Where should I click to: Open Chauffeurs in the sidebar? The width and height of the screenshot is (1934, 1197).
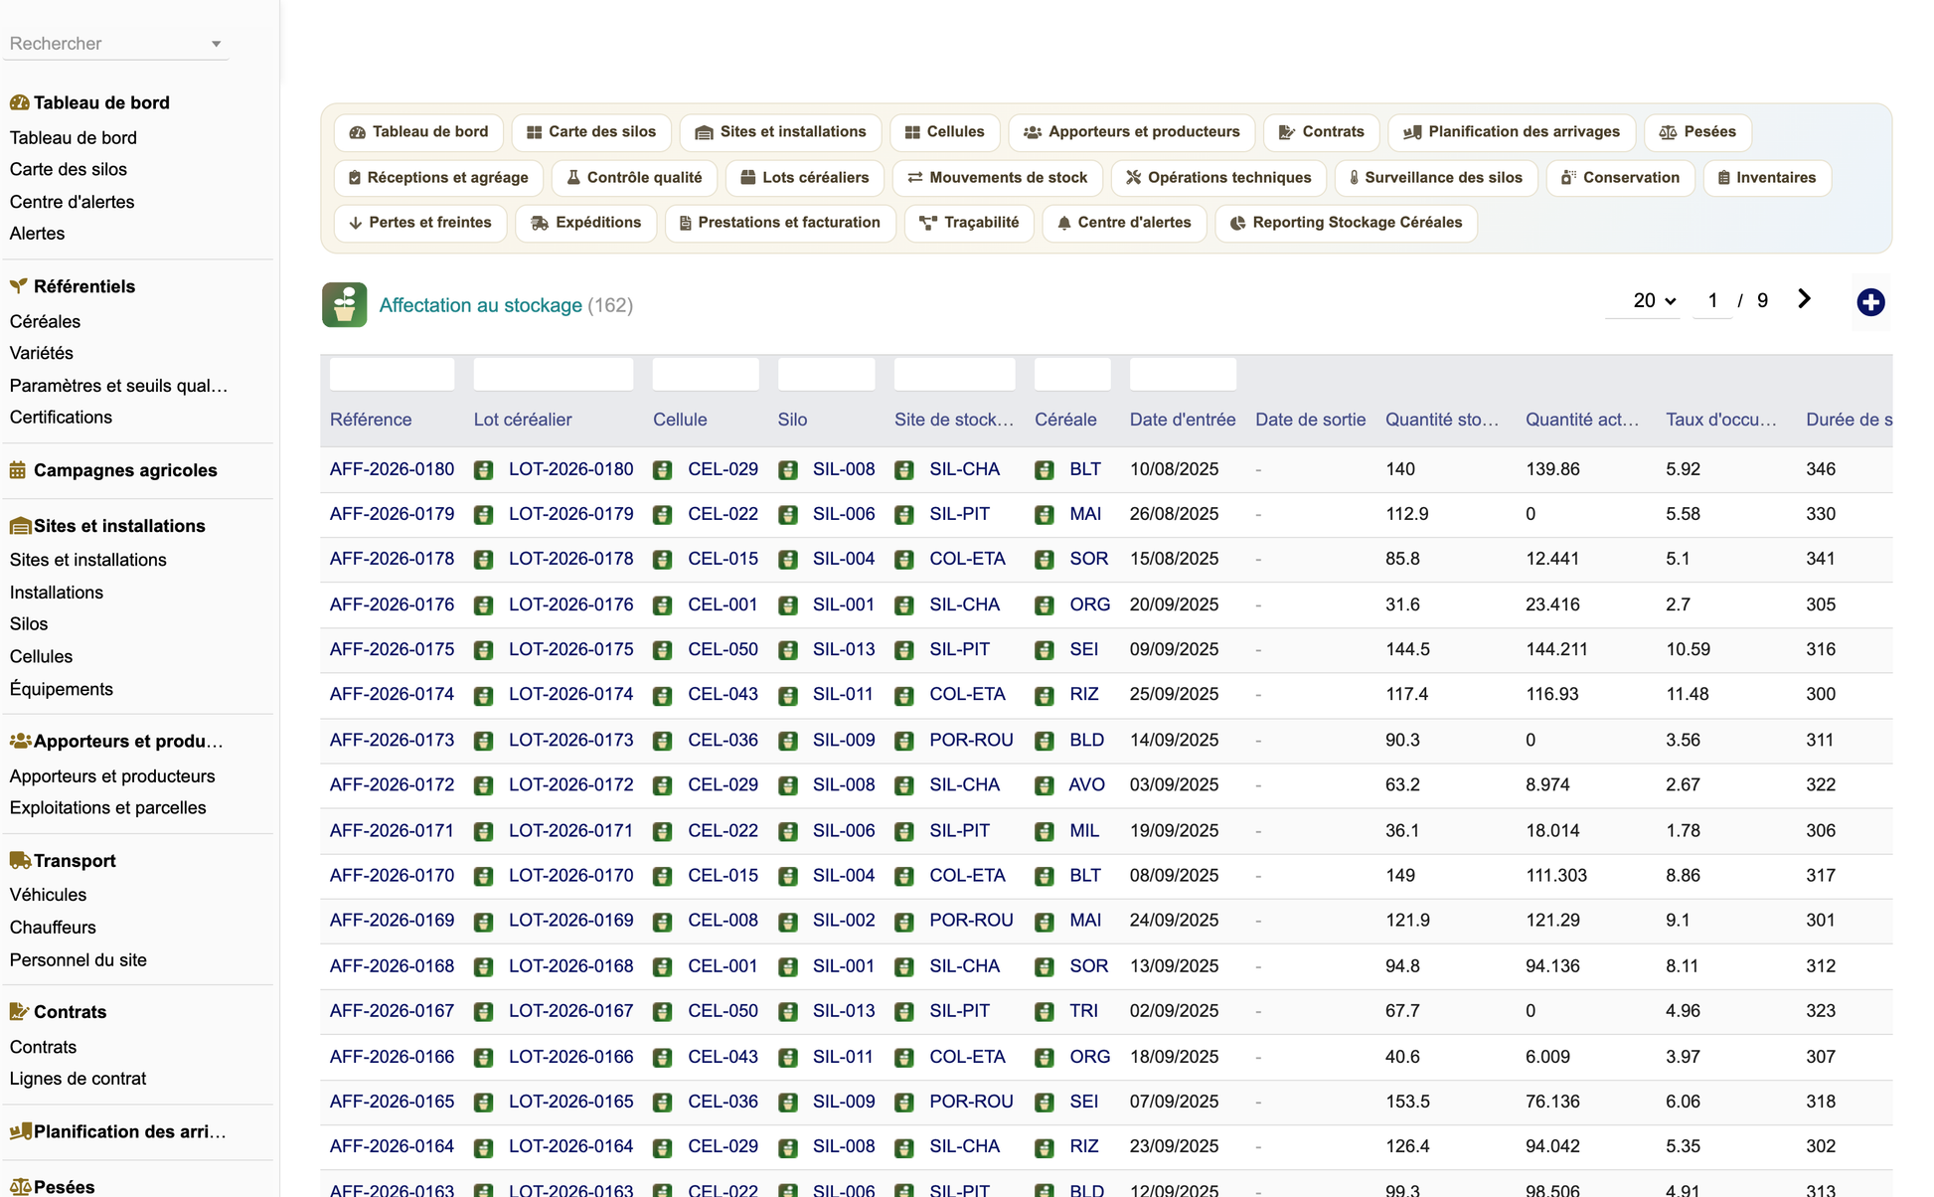[53, 928]
